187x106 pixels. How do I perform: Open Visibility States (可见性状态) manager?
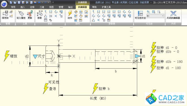140,15
